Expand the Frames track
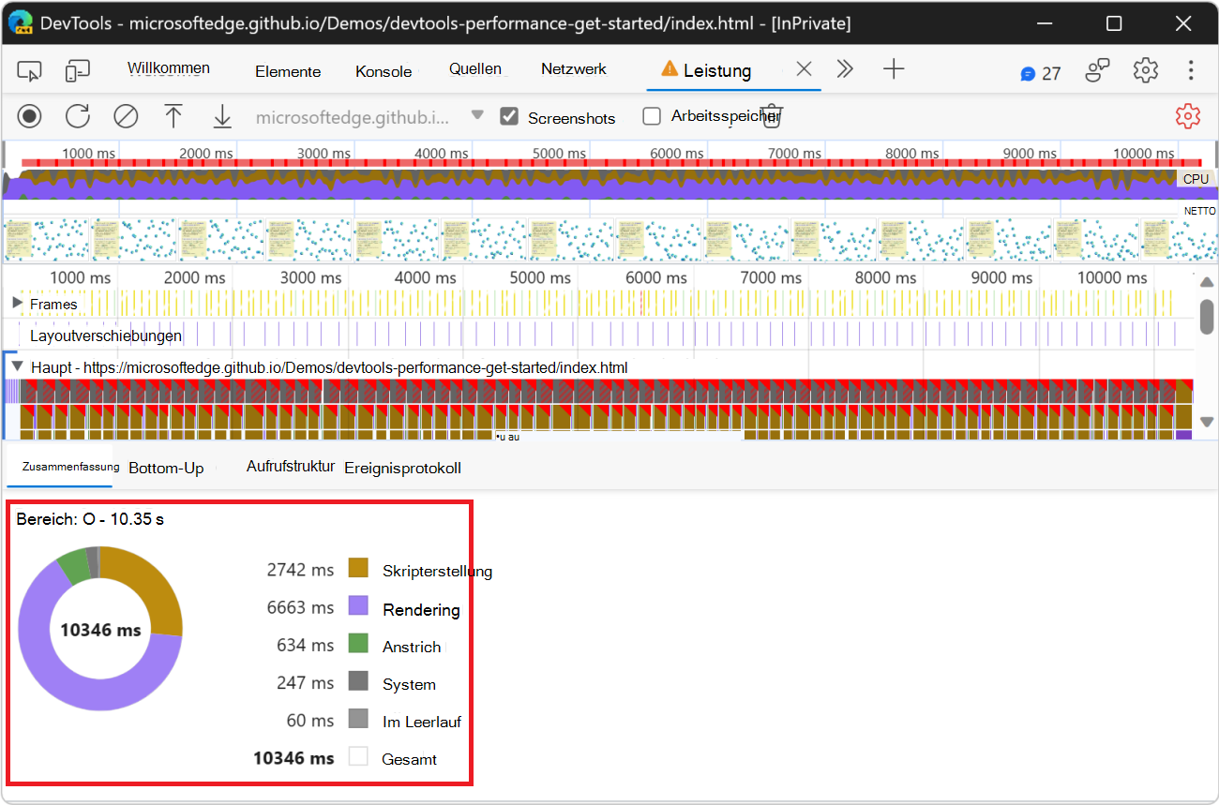The image size is (1219, 805). 17,303
